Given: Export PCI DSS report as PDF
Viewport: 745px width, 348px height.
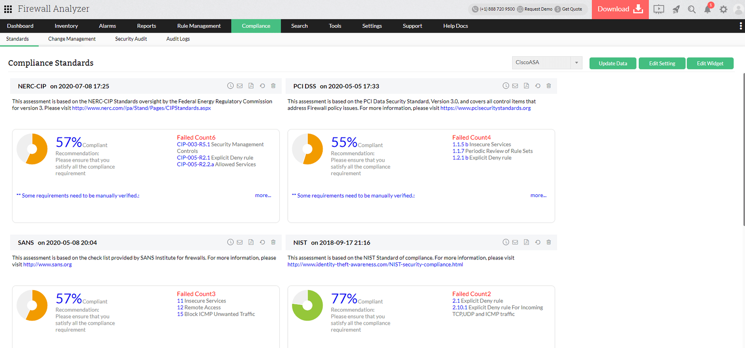Looking at the screenshot, I should click(527, 86).
